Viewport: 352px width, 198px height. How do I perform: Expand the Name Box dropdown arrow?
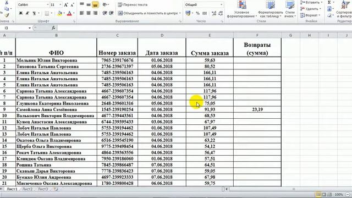[30, 28]
